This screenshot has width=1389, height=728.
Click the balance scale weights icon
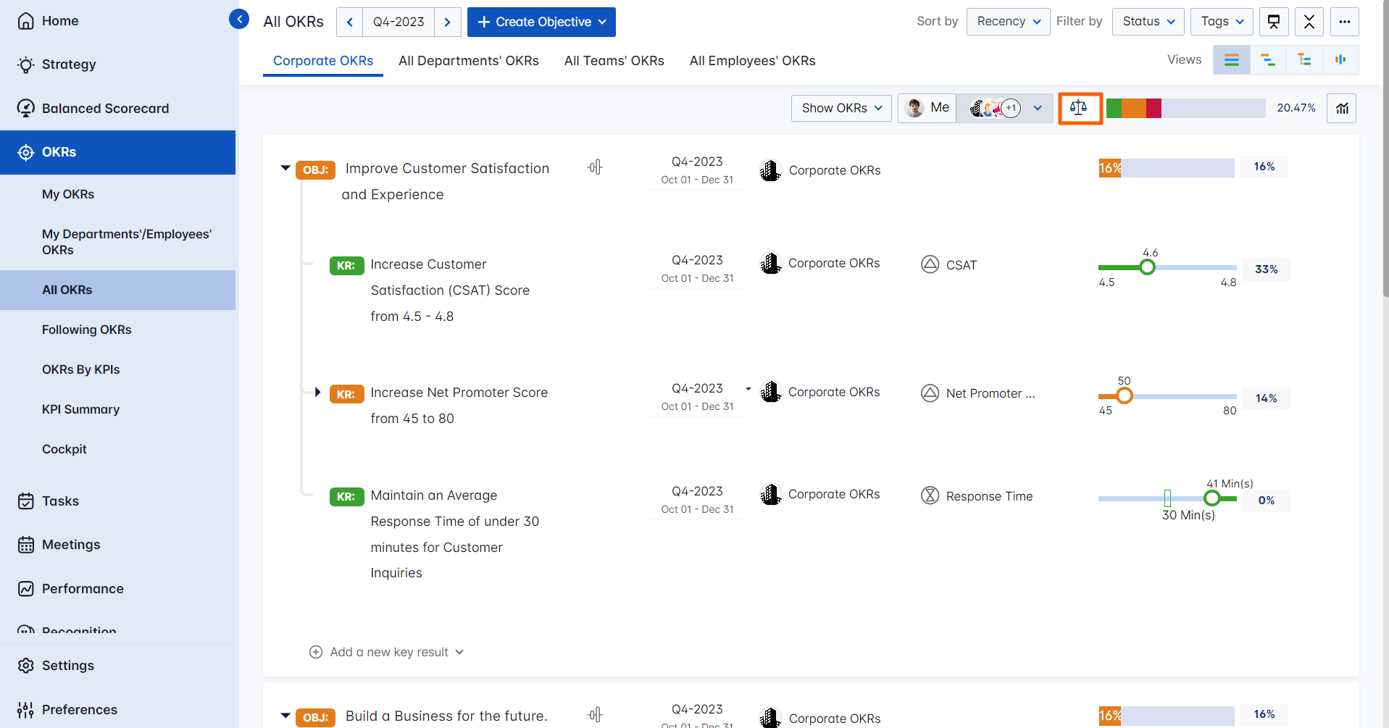click(x=1079, y=108)
